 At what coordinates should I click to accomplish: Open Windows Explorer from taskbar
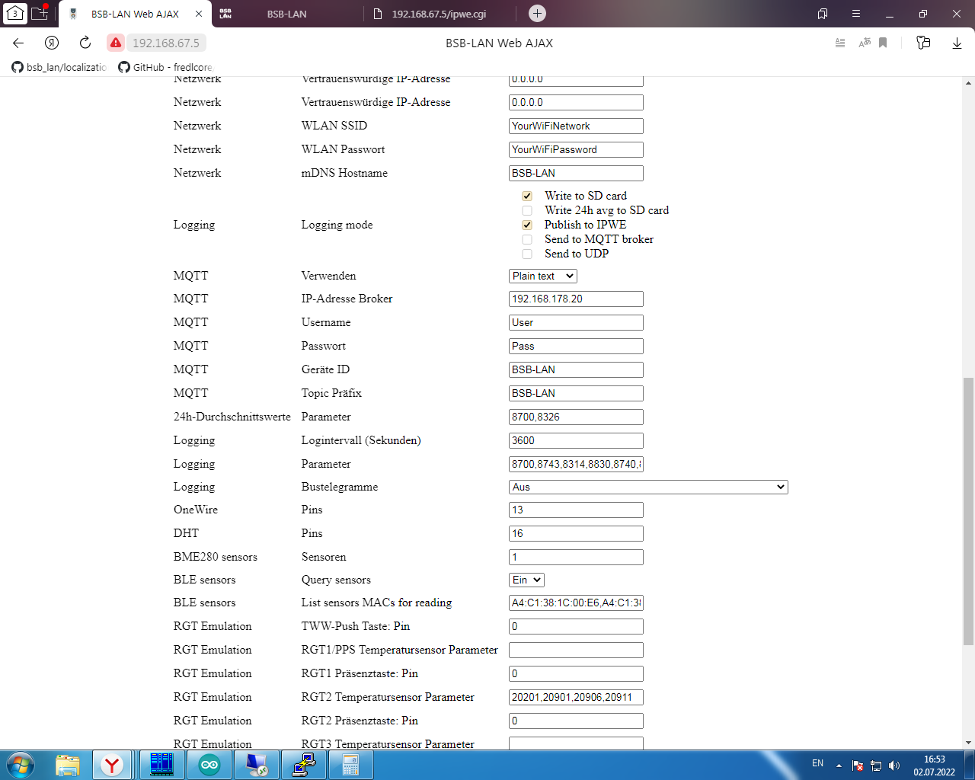coord(68,765)
